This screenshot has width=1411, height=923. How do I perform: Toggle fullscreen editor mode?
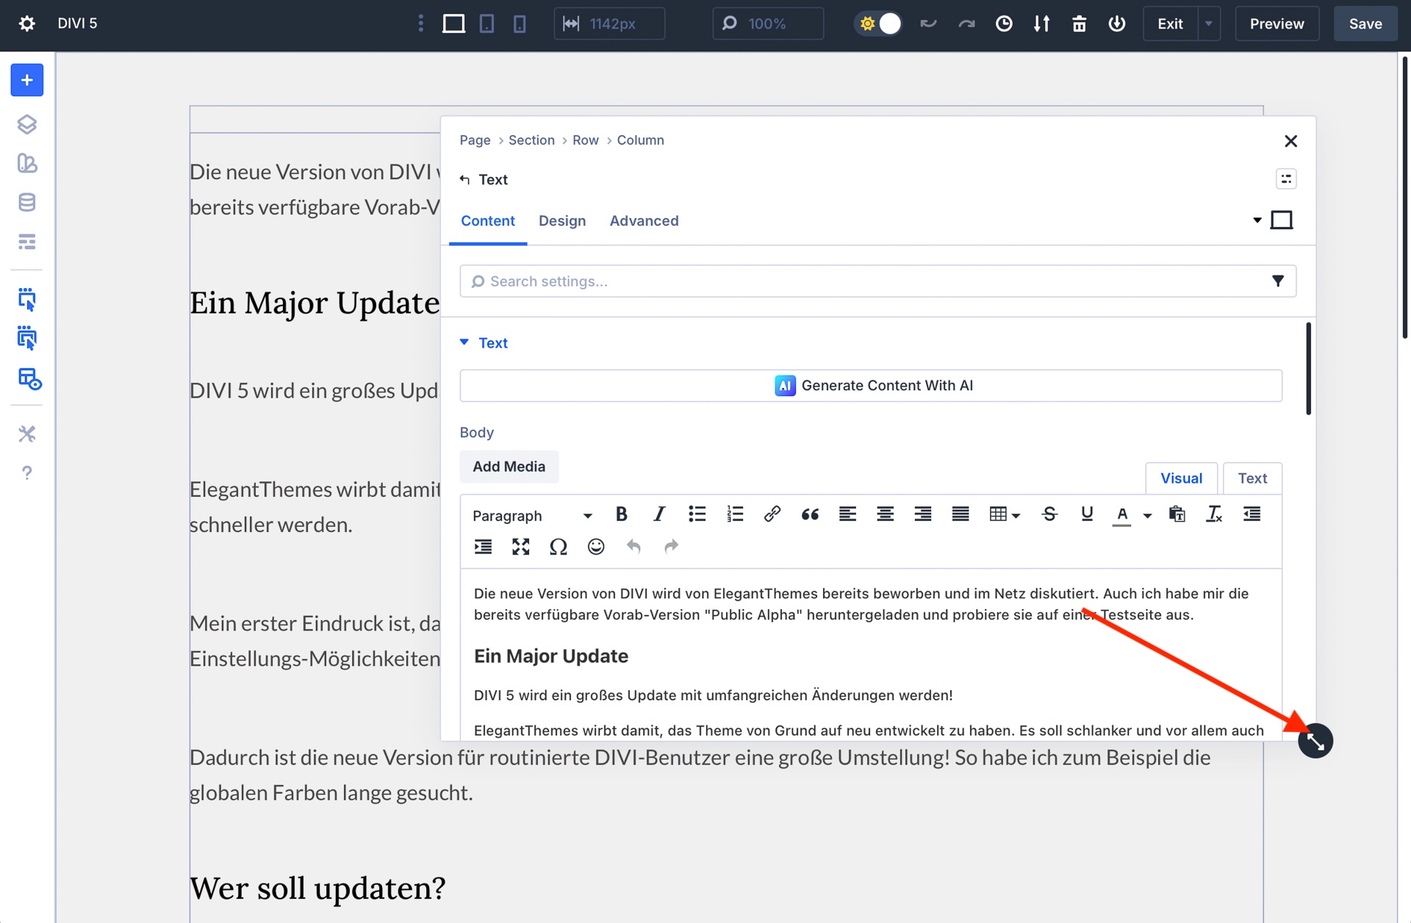[x=520, y=547]
